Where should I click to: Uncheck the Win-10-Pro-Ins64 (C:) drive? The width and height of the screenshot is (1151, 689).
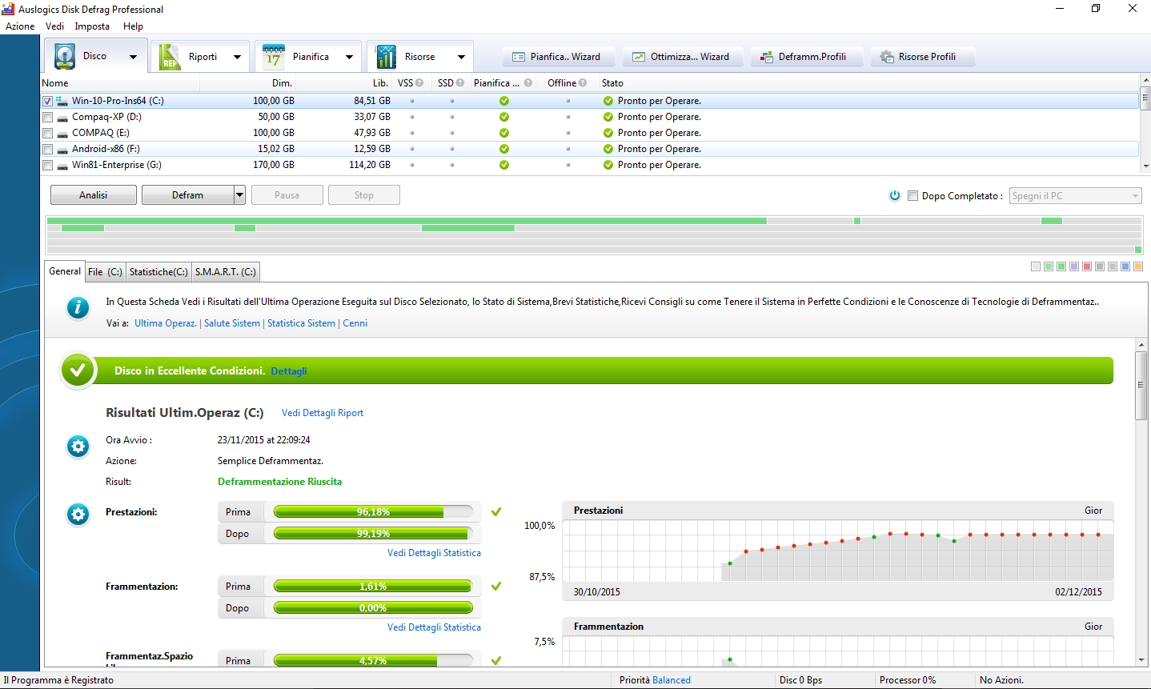pyautogui.click(x=48, y=102)
